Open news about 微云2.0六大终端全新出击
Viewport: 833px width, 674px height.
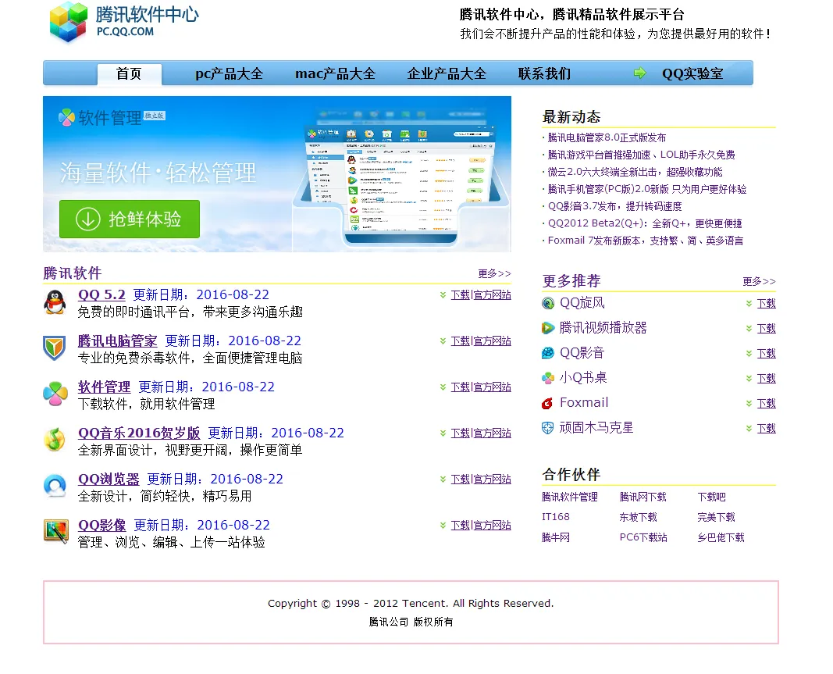click(635, 172)
